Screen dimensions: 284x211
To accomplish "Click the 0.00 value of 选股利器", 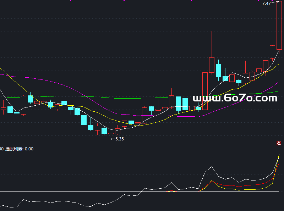I will 29,149.
